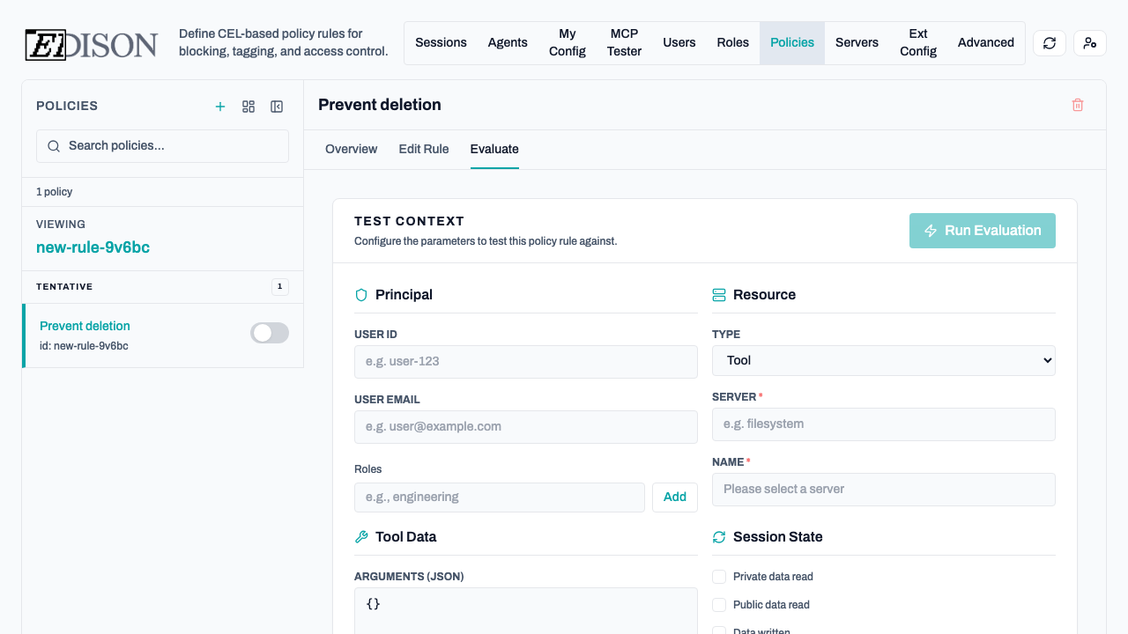Open the resource Type dropdown

[x=883, y=360]
